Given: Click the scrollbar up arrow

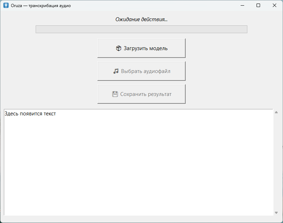Looking at the screenshot, I should [x=276, y=112].
